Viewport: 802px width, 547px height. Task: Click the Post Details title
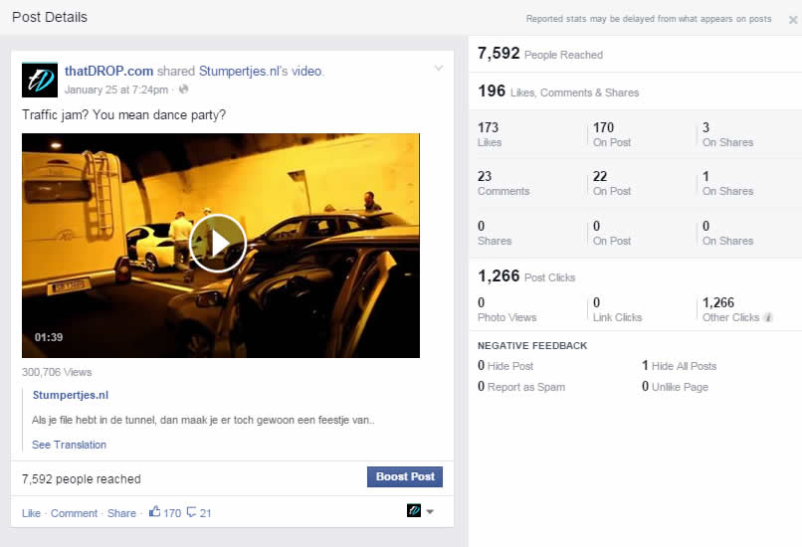(50, 17)
